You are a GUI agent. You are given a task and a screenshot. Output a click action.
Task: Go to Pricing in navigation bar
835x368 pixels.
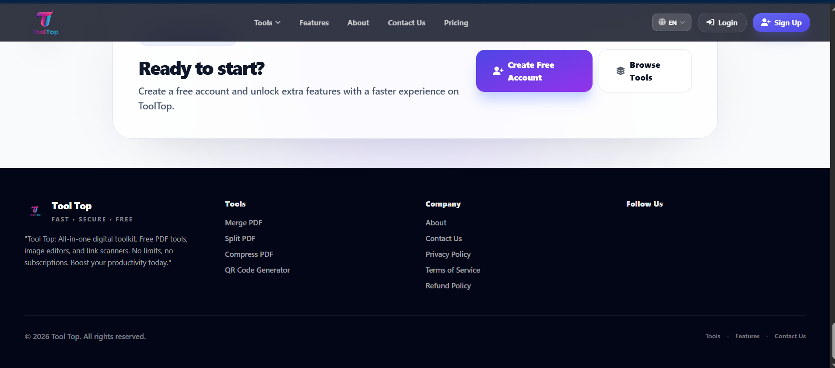coord(456,23)
